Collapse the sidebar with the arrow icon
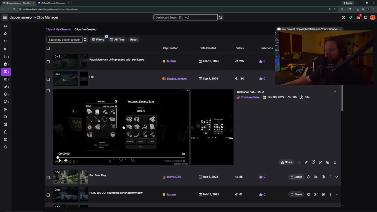This screenshot has width=377, height=212. (6, 26)
